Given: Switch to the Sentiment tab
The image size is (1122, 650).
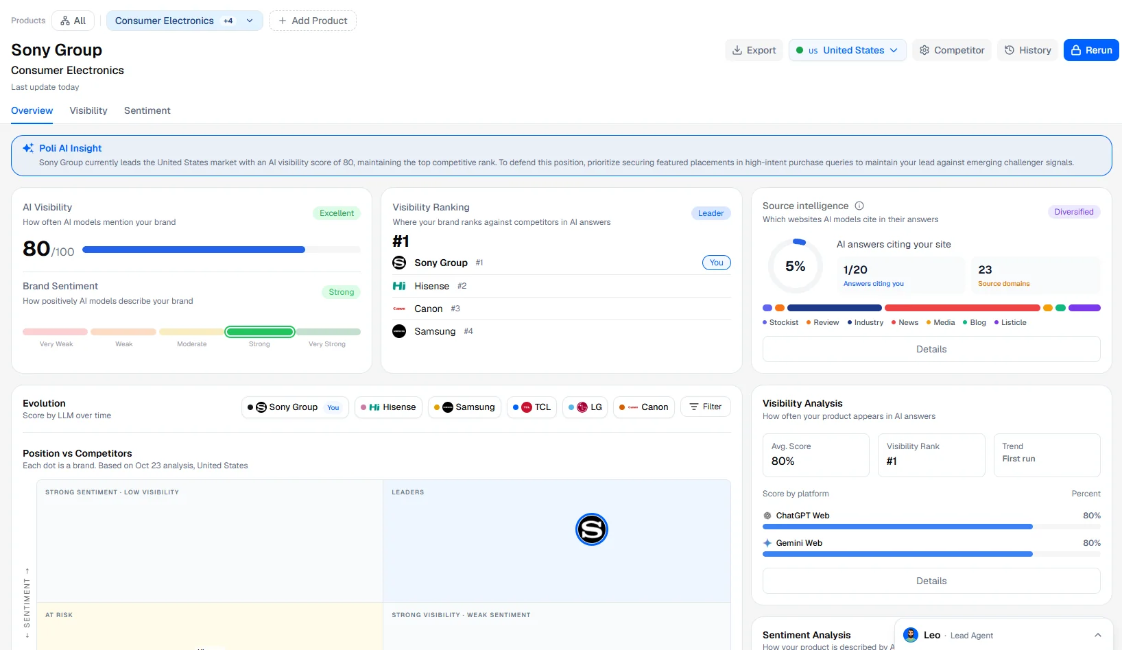Looking at the screenshot, I should (x=147, y=110).
